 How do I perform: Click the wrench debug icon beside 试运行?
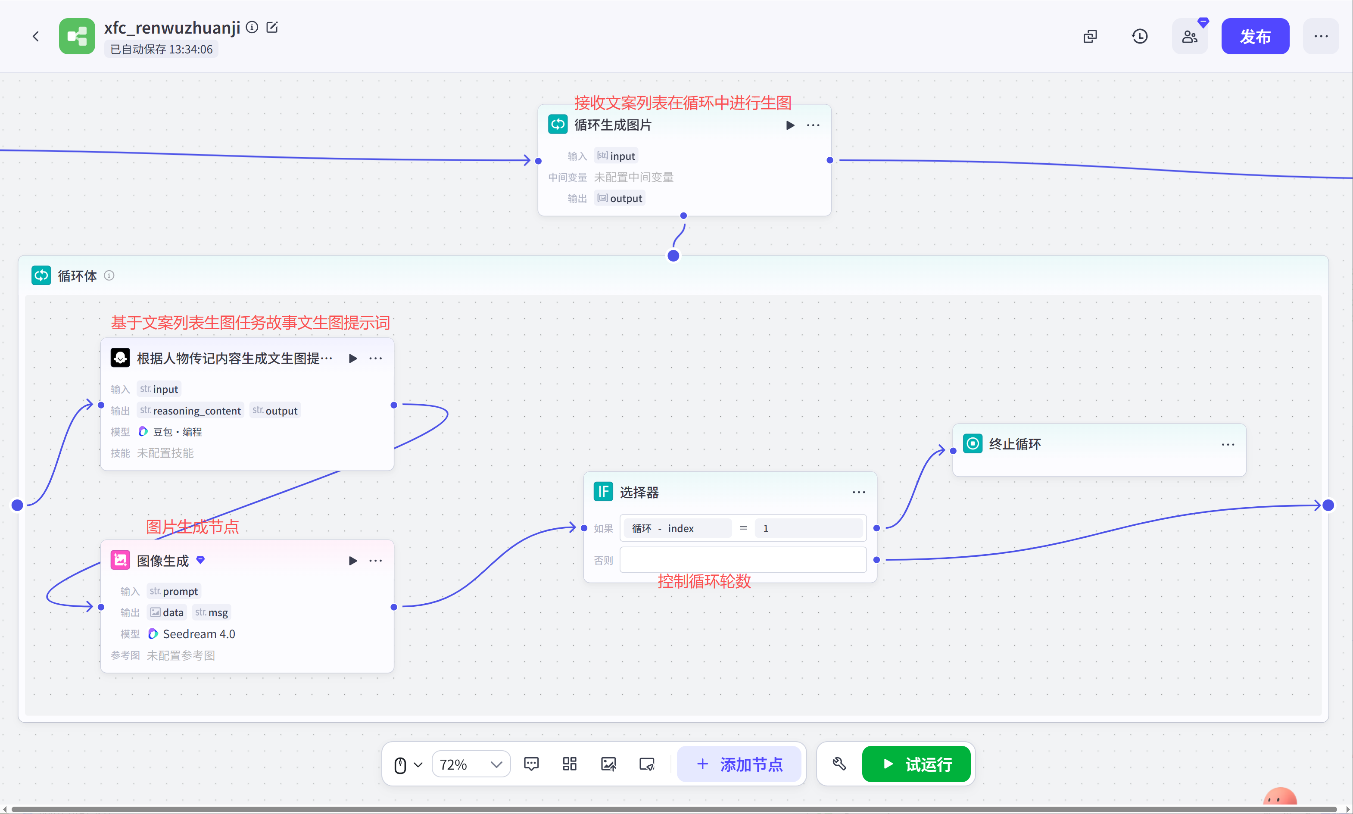839,764
